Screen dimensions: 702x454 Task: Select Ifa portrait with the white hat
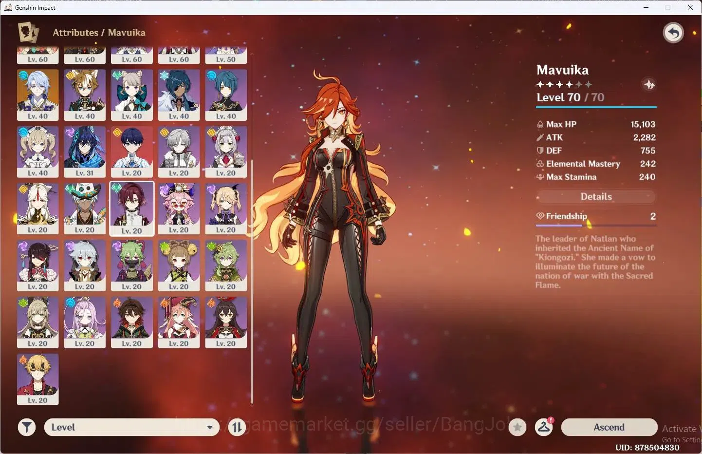pos(85,208)
